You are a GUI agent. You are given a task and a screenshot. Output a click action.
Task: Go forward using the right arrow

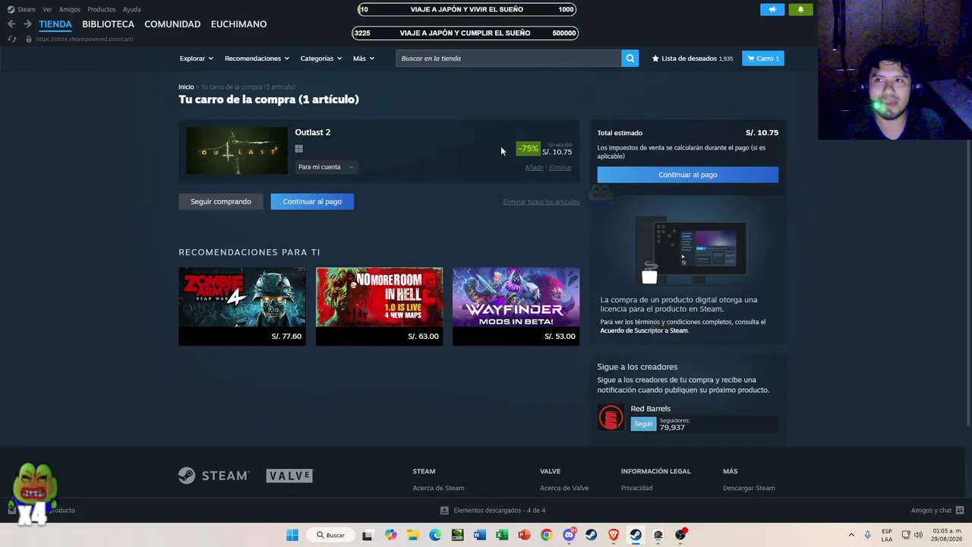[27, 24]
